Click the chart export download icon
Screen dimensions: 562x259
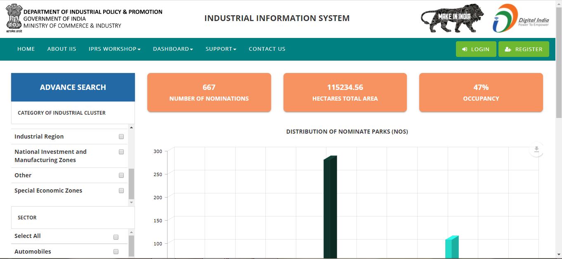point(536,149)
